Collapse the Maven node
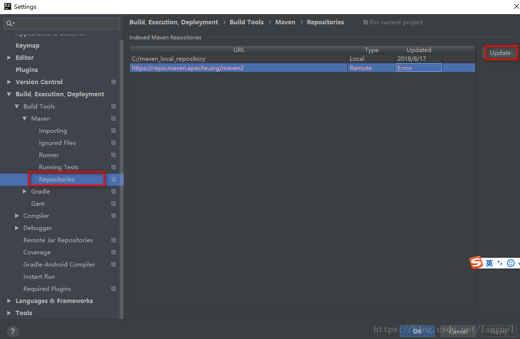The width and height of the screenshot is (520, 339). click(x=24, y=118)
